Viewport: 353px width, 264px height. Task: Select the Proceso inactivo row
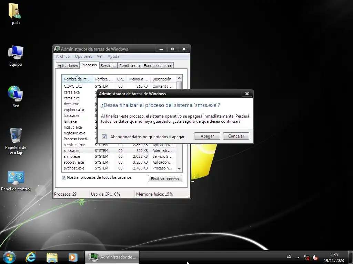(80, 139)
